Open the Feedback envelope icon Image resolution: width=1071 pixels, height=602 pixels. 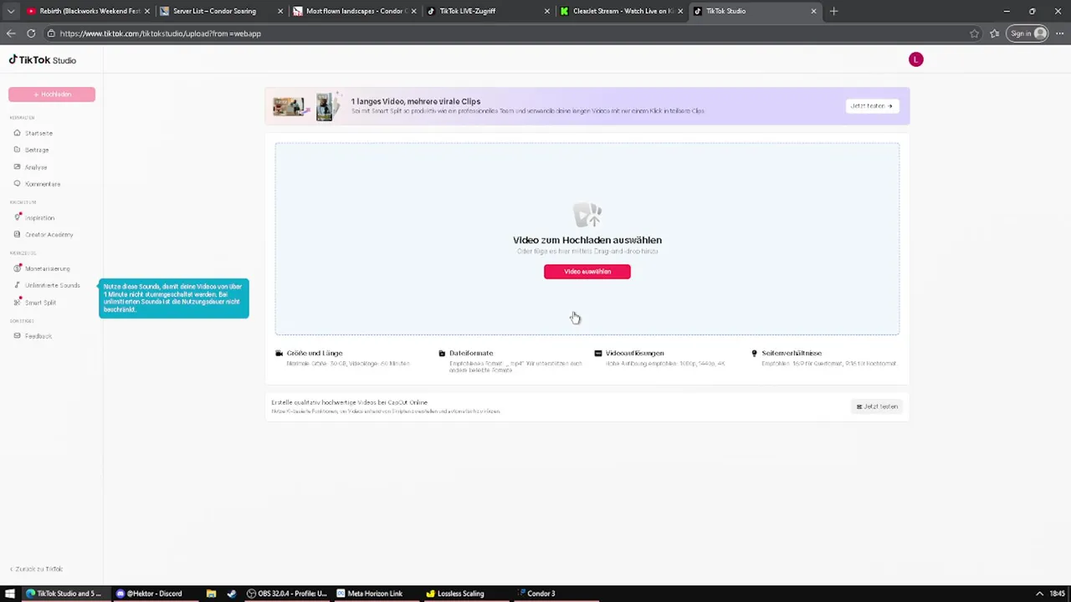coord(17,336)
